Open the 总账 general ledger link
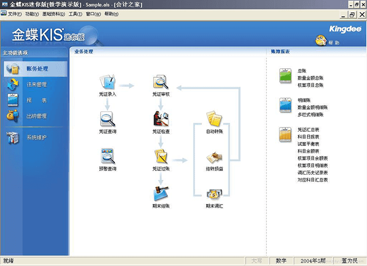This screenshot has width=367, height=266. point(302,71)
